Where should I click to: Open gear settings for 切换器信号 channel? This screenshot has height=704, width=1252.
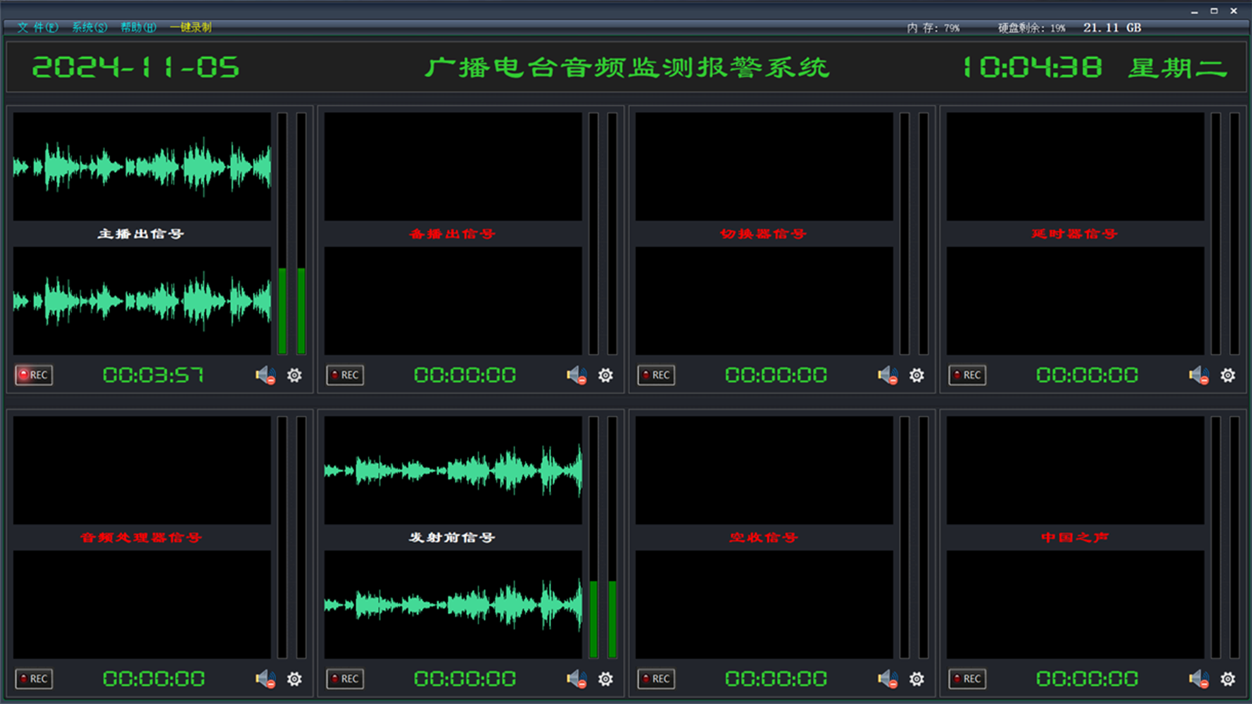[x=917, y=375]
